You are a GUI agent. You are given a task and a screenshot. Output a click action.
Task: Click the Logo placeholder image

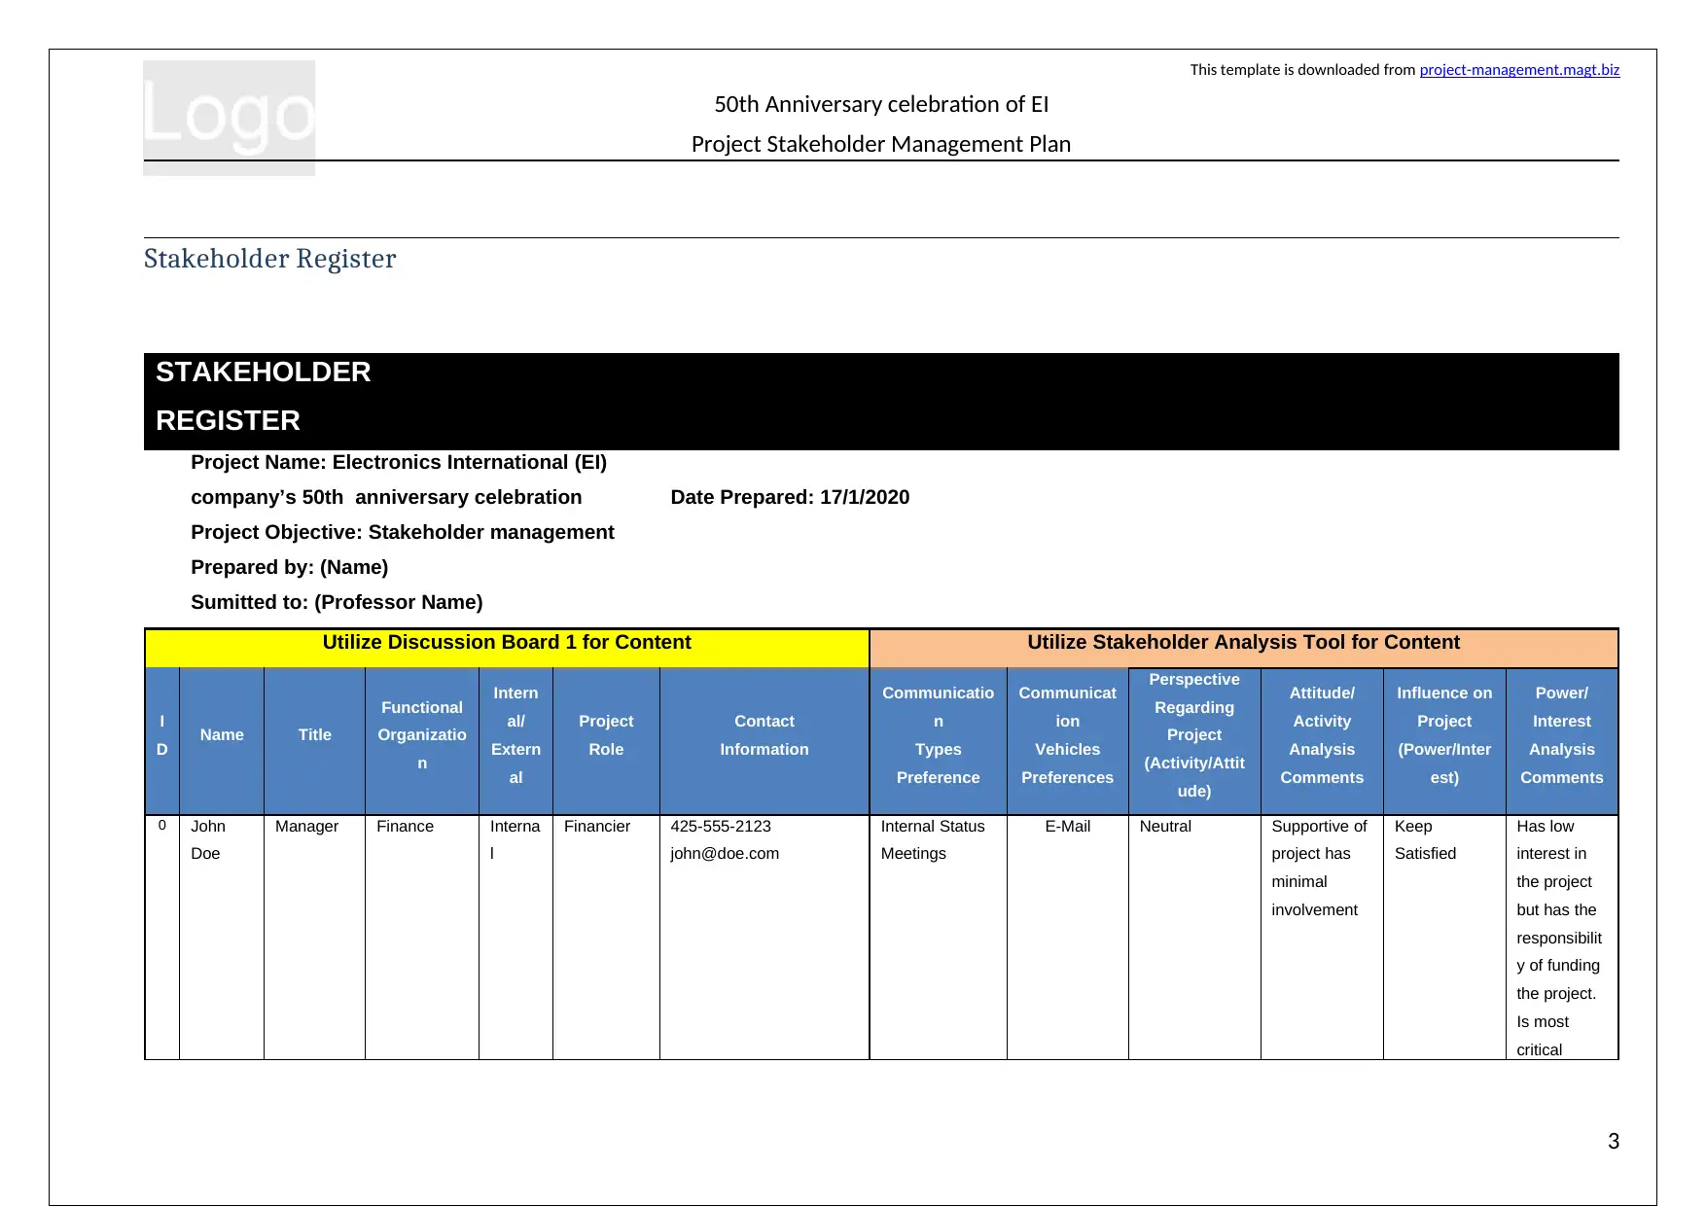point(229,118)
